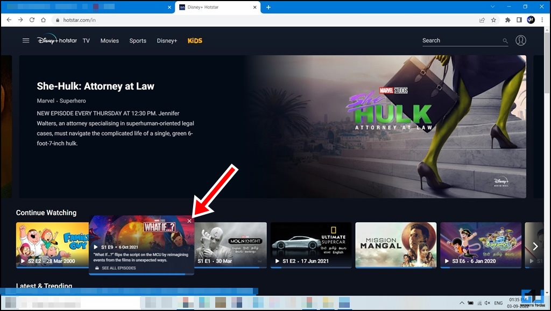This screenshot has height=311, width=551.
Task: Open a new browser tab
Action: (269, 7)
